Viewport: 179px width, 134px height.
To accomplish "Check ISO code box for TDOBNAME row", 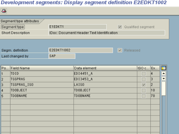I will coord(144,96).
